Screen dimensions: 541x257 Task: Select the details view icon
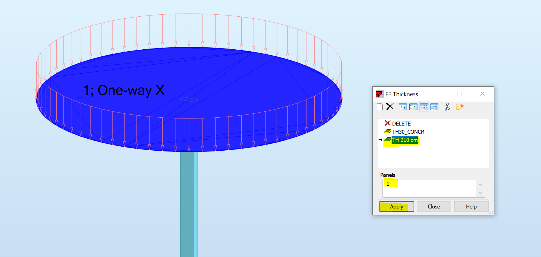click(x=434, y=107)
